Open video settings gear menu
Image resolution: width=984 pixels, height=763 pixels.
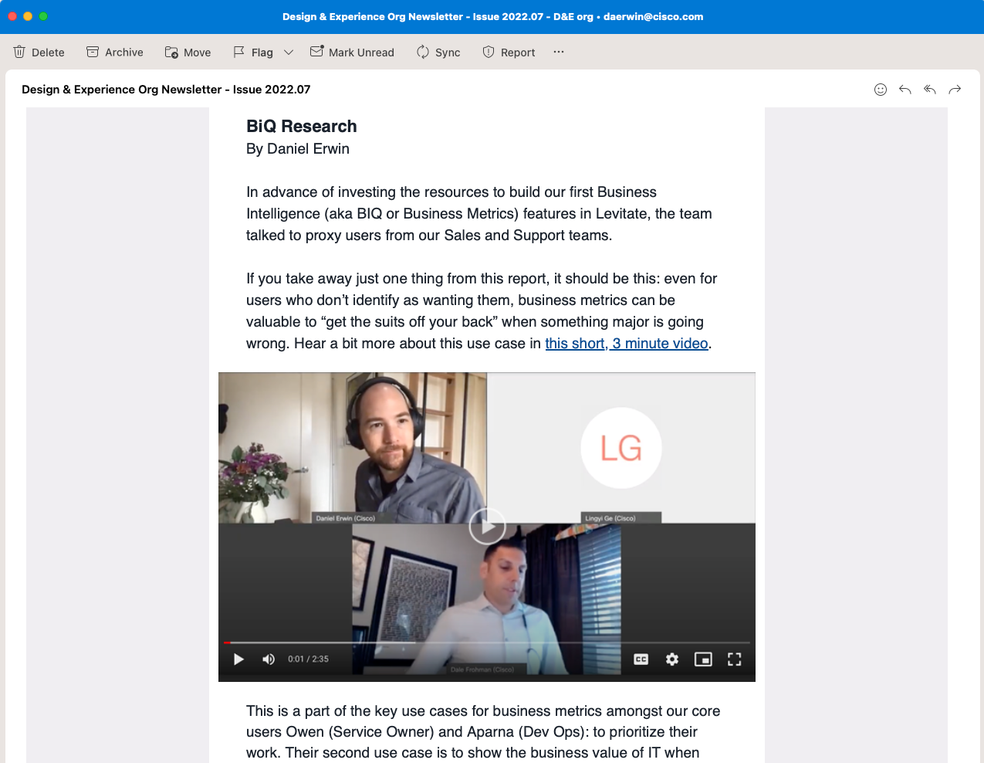click(672, 660)
